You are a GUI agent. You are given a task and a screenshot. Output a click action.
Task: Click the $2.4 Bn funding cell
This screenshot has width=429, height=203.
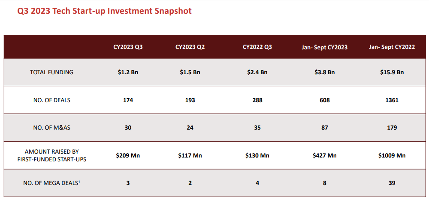pyautogui.click(x=257, y=72)
